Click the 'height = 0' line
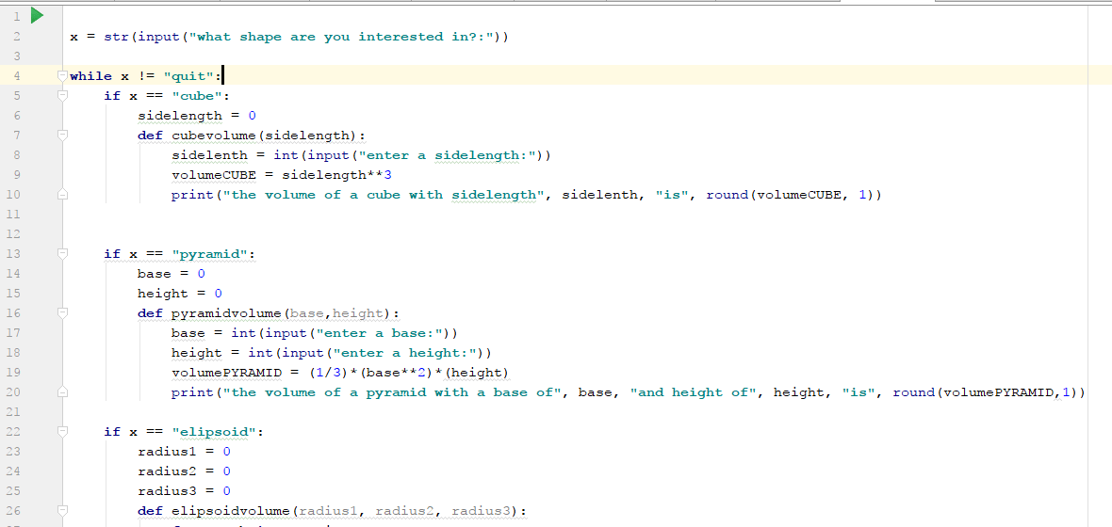 pyautogui.click(x=180, y=294)
